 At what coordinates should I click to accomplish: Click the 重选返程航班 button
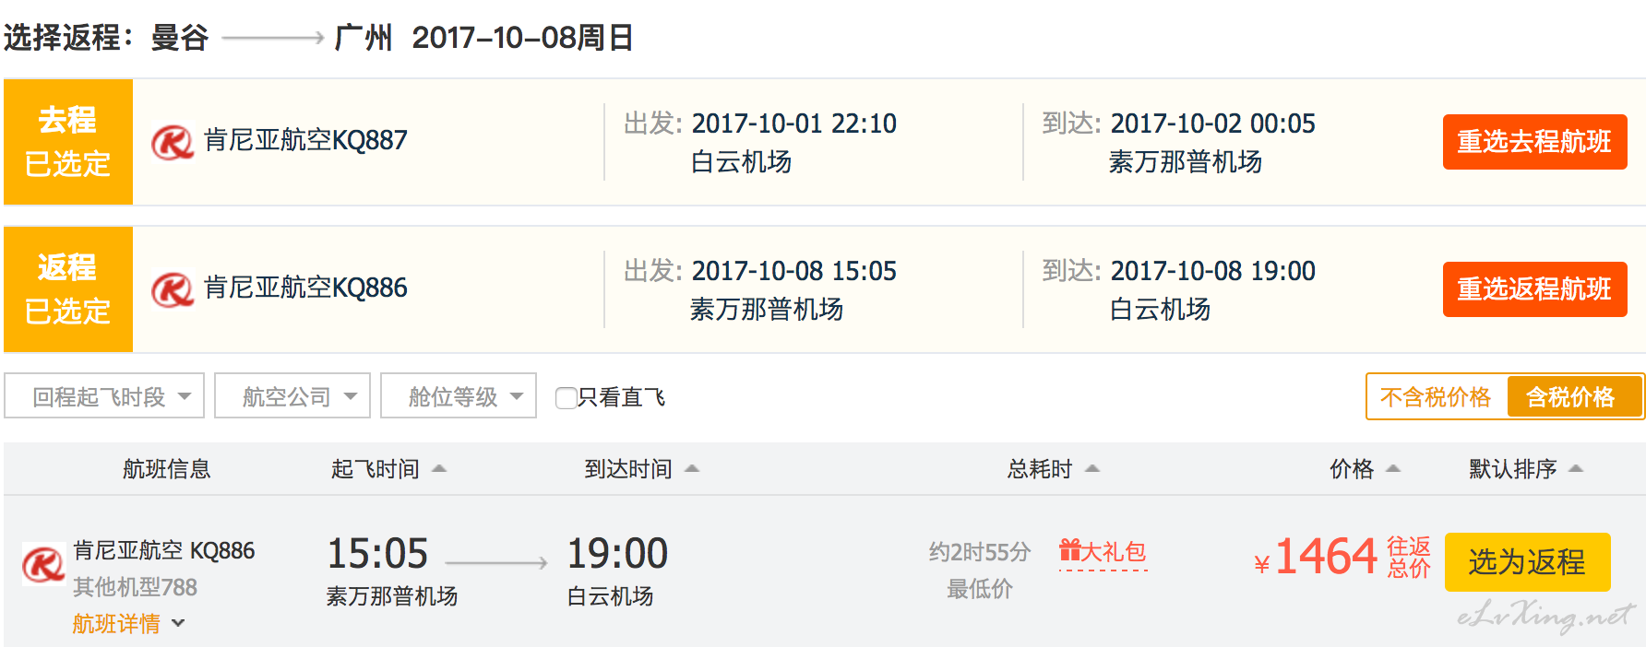click(x=1534, y=289)
